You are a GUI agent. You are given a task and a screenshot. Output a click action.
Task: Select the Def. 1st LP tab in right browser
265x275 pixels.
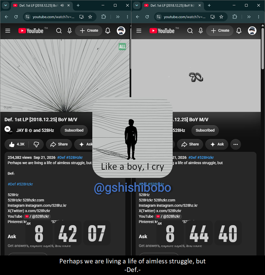click(x=172, y=5)
